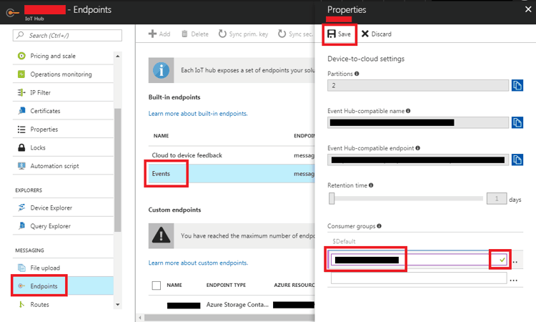
Task: Select the Events built-in endpoint
Action: click(x=161, y=173)
